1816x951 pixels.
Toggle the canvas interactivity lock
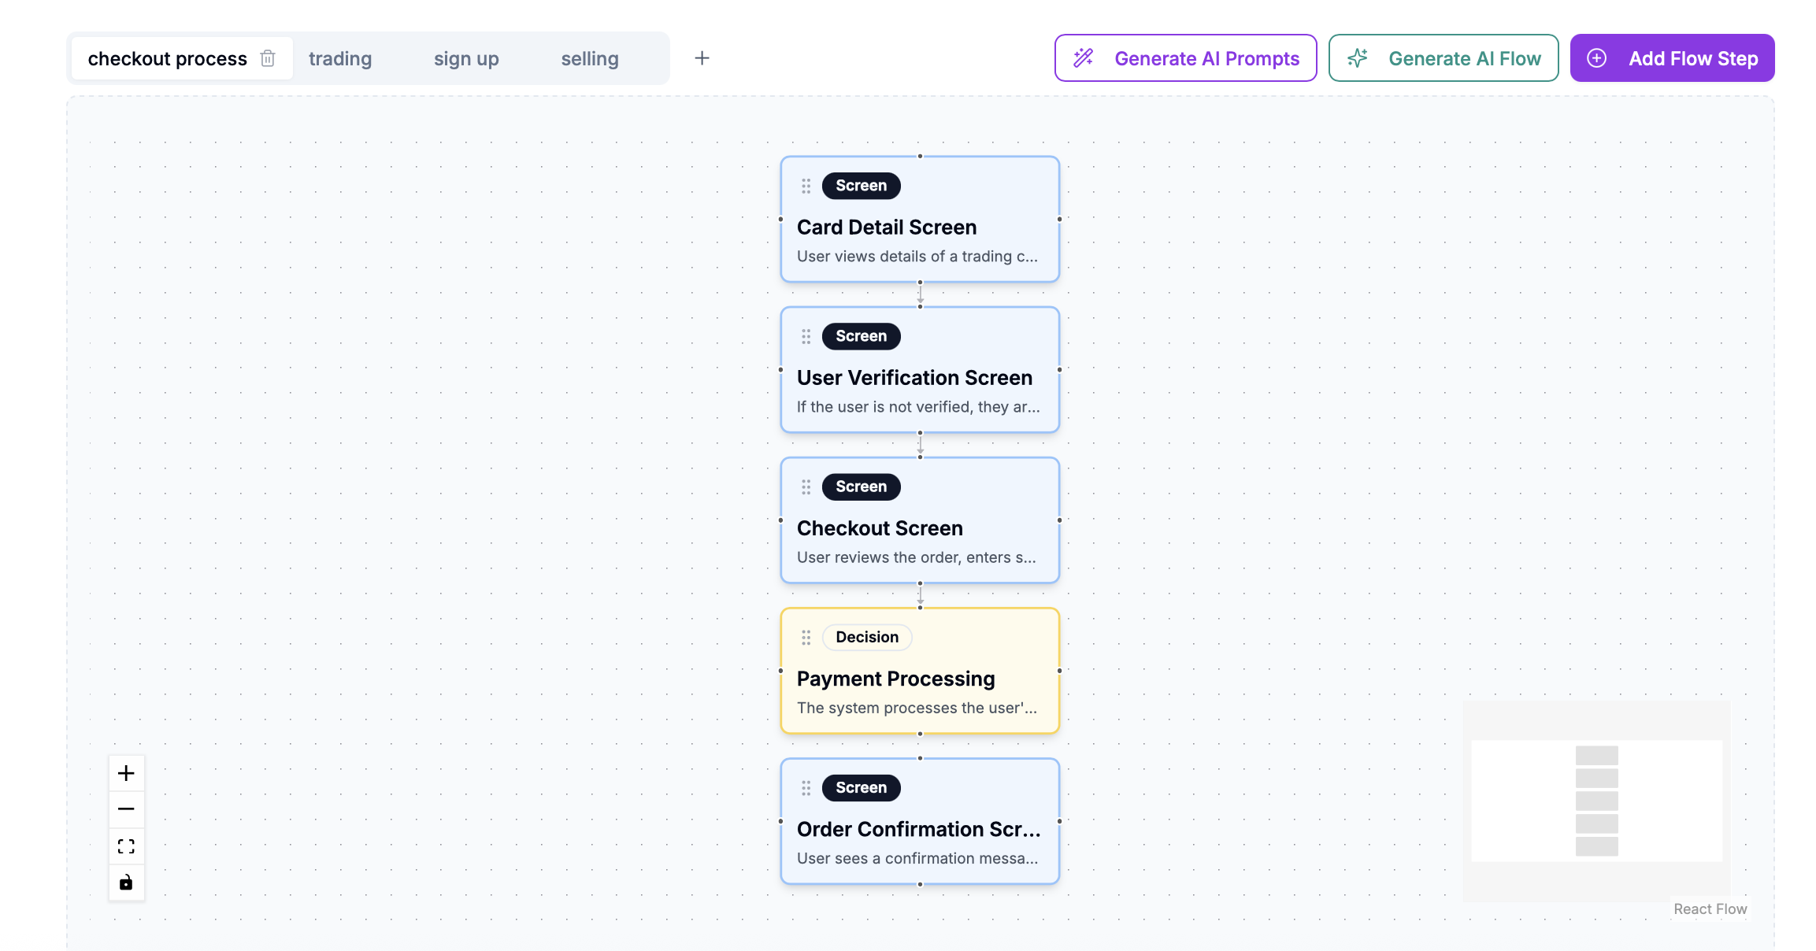click(126, 883)
